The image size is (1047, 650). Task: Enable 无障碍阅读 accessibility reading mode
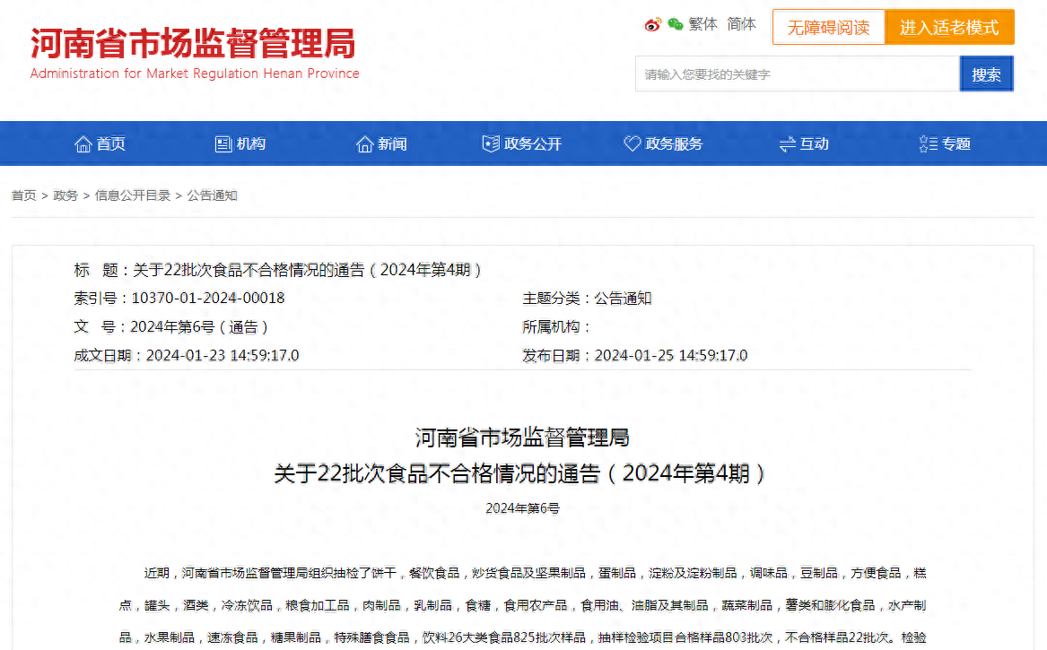point(828,28)
